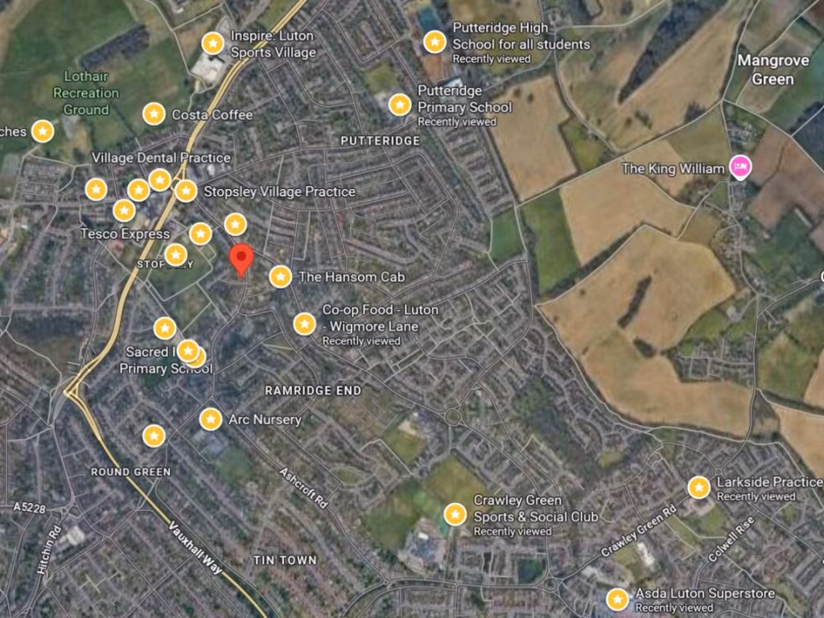This screenshot has width=824, height=618.
Task: Click the Crawley Green Sports & Social Club star
Action: pyautogui.click(x=455, y=514)
